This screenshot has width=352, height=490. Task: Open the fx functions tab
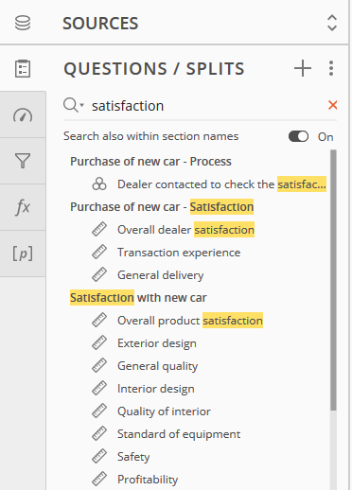(x=23, y=207)
